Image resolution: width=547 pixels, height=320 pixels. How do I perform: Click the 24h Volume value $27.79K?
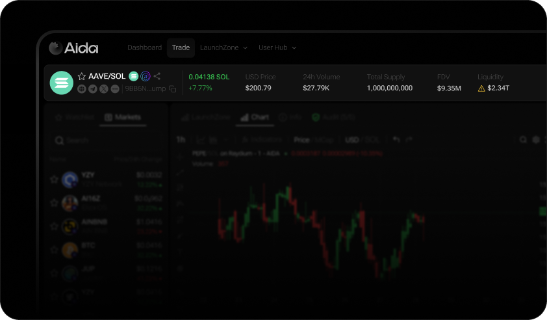coord(316,88)
